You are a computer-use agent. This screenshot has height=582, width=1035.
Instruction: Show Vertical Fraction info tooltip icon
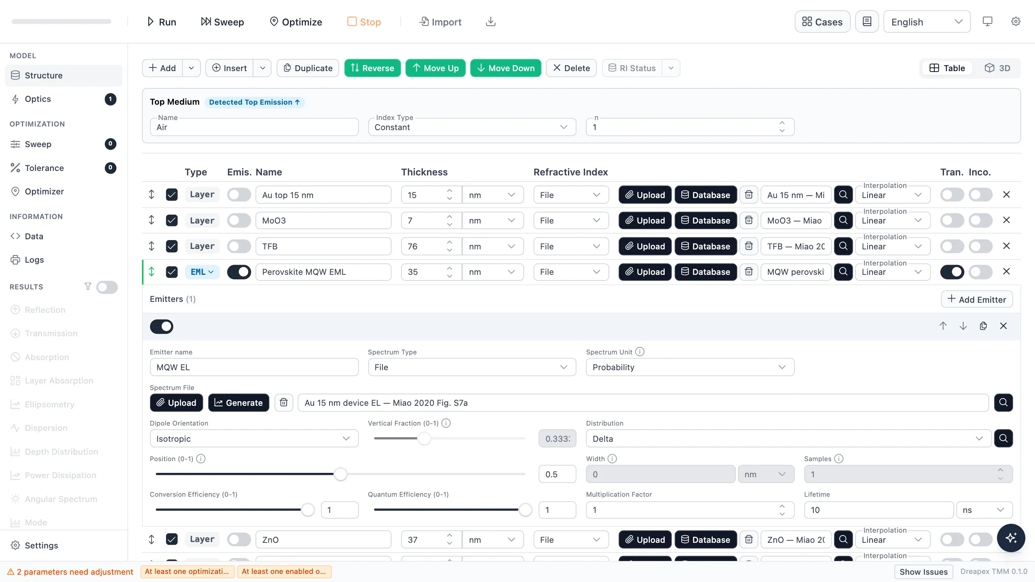[446, 423]
